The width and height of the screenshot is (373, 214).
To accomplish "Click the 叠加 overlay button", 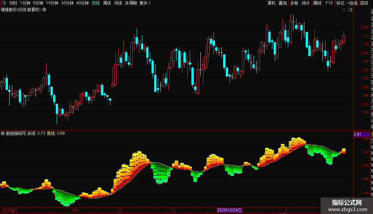I will (x=283, y=3).
